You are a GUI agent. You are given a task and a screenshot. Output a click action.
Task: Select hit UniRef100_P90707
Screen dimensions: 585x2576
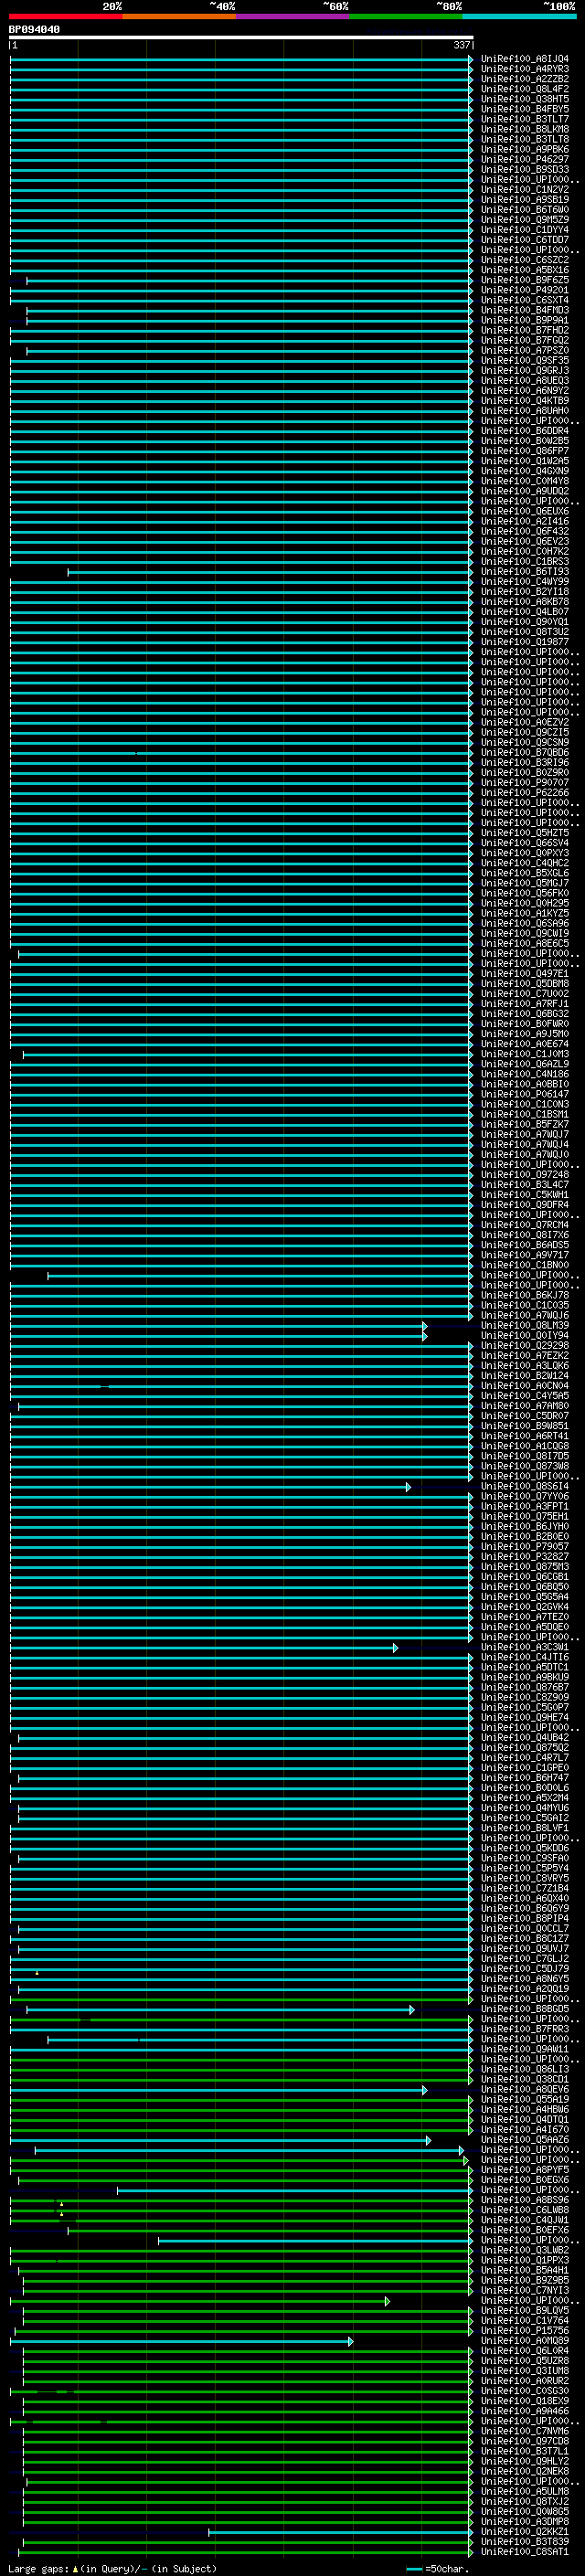click(525, 783)
